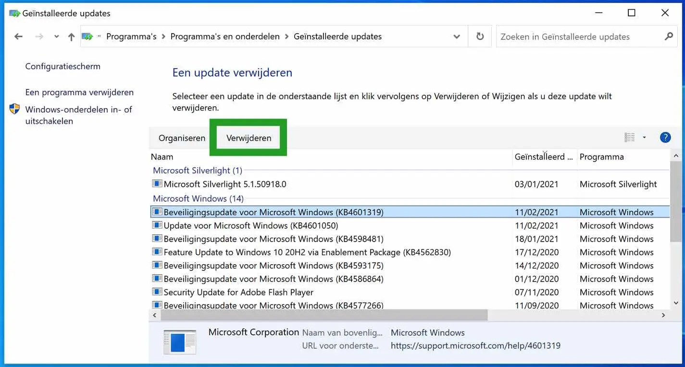
Task: Select Beveiligingsupdate KB4593175 row
Action: click(x=410, y=266)
